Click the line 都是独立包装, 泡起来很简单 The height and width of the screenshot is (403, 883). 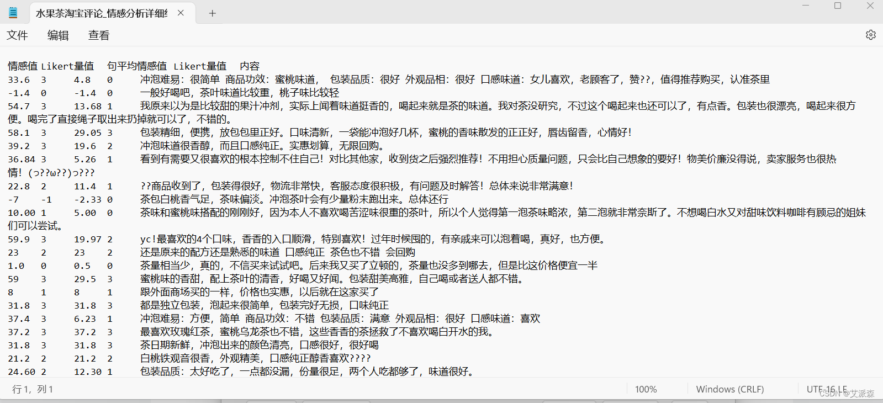[198, 305]
